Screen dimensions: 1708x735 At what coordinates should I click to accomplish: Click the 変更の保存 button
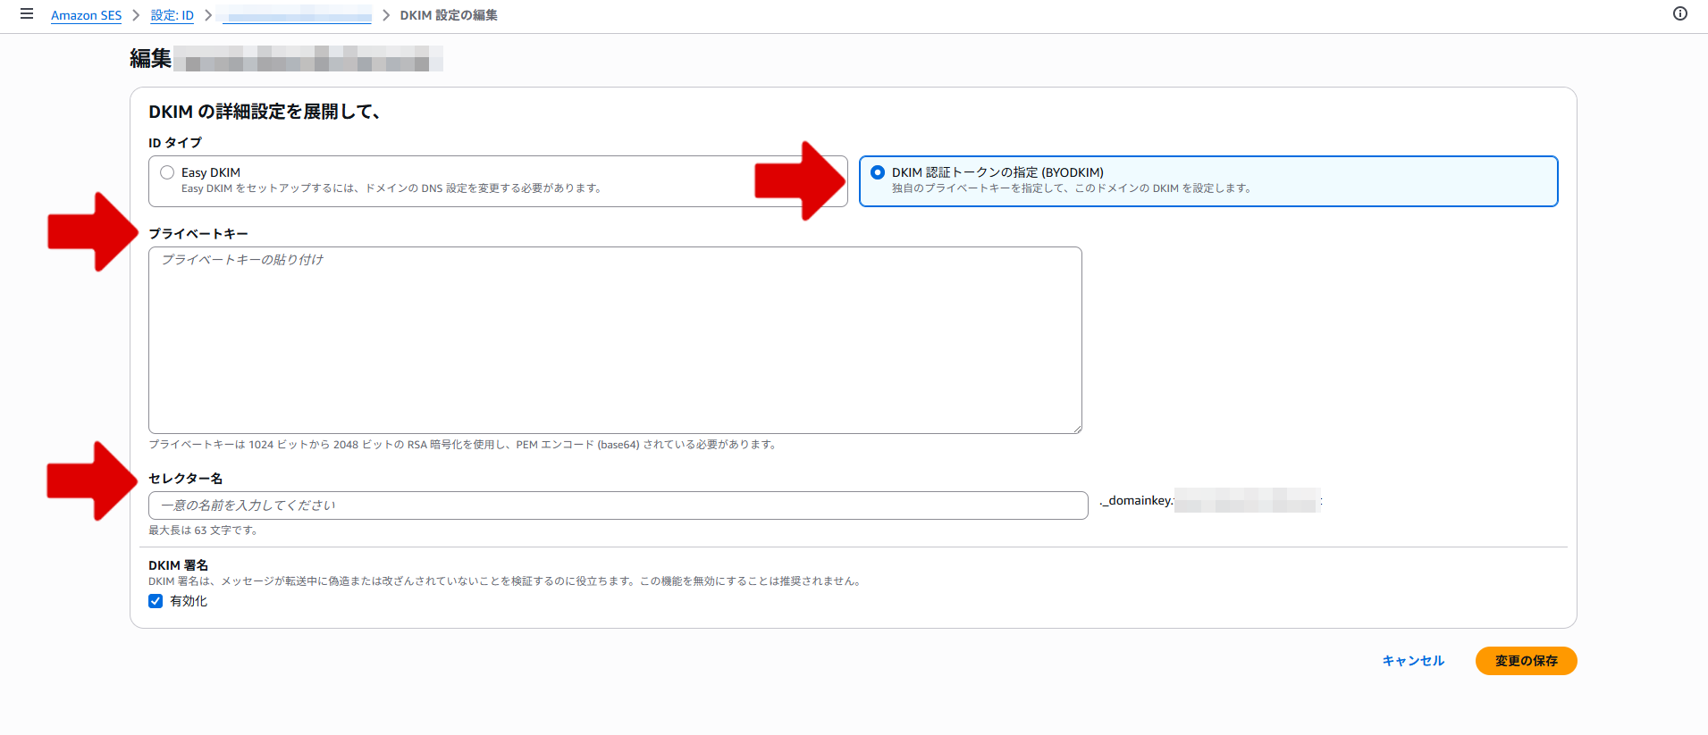1526,661
